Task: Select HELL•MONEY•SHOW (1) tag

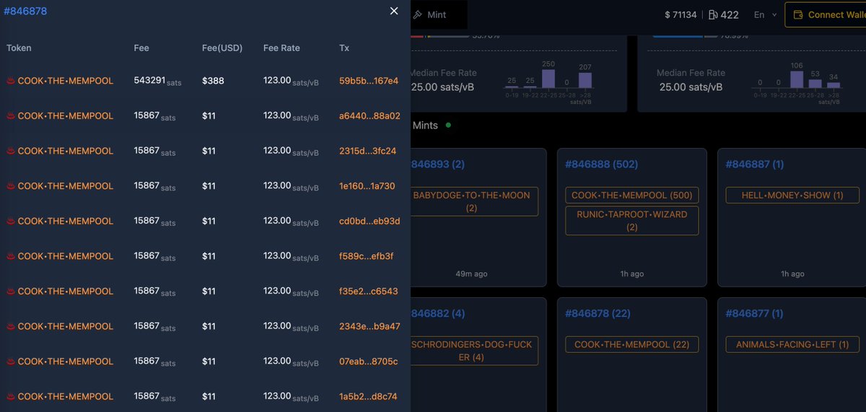Action: tap(792, 195)
